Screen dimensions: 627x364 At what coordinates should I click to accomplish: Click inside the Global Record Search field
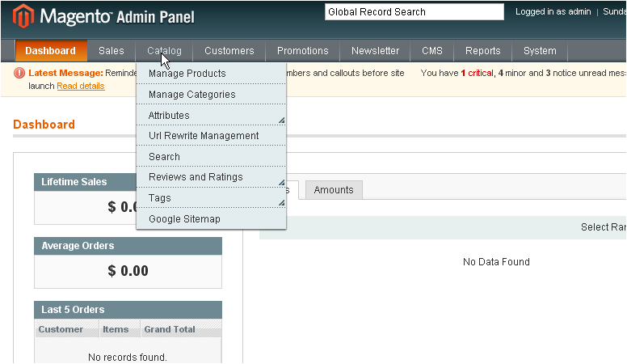click(x=414, y=12)
